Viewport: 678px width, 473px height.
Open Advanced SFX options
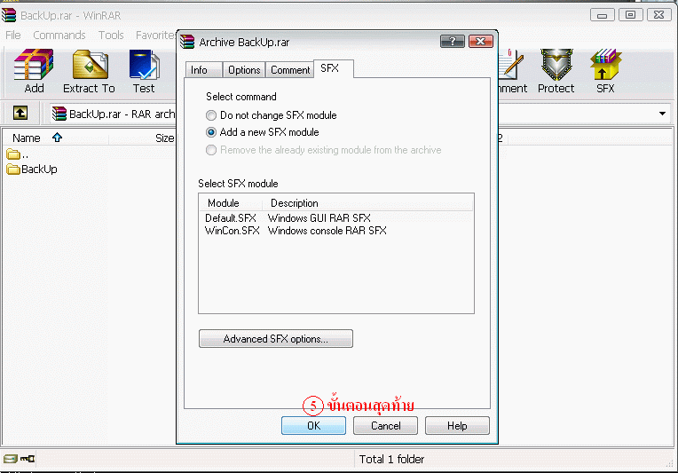(275, 339)
